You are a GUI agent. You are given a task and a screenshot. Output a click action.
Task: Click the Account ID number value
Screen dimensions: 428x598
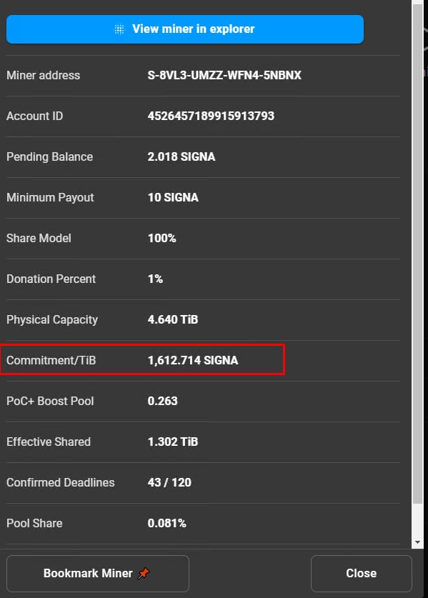(211, 116)
